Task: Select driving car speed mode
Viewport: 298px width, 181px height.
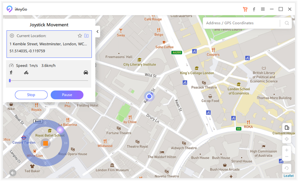Action: click(x=86, y=72)
